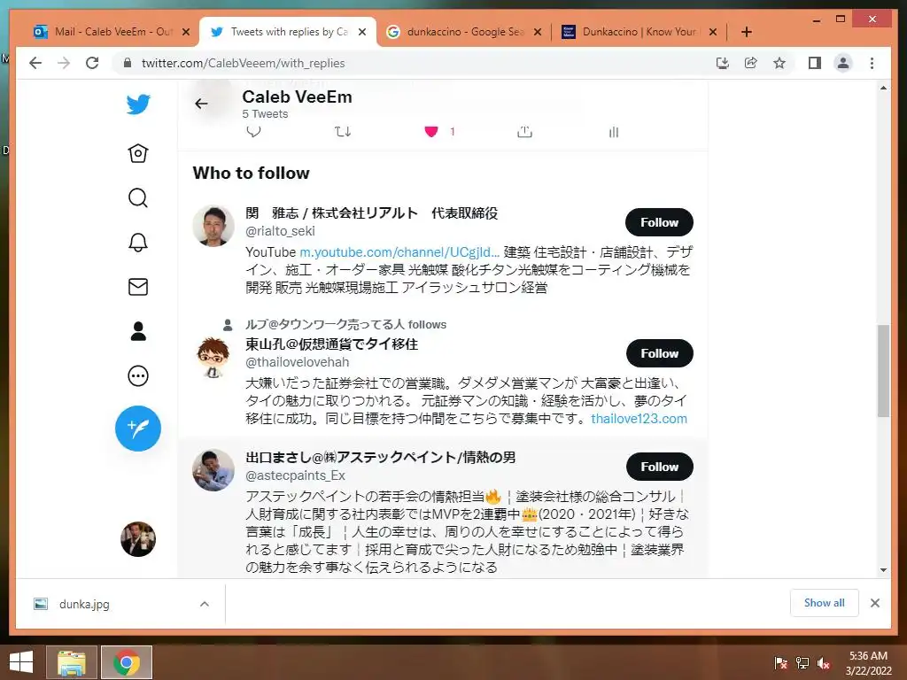Click the @thailovelovehah handle text
This screenshot has height=680, width=907.
click(x=298, y=362)
